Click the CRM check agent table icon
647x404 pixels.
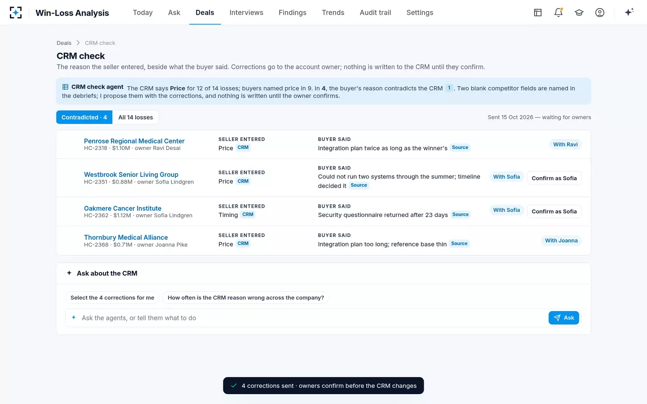pos(65,87)
